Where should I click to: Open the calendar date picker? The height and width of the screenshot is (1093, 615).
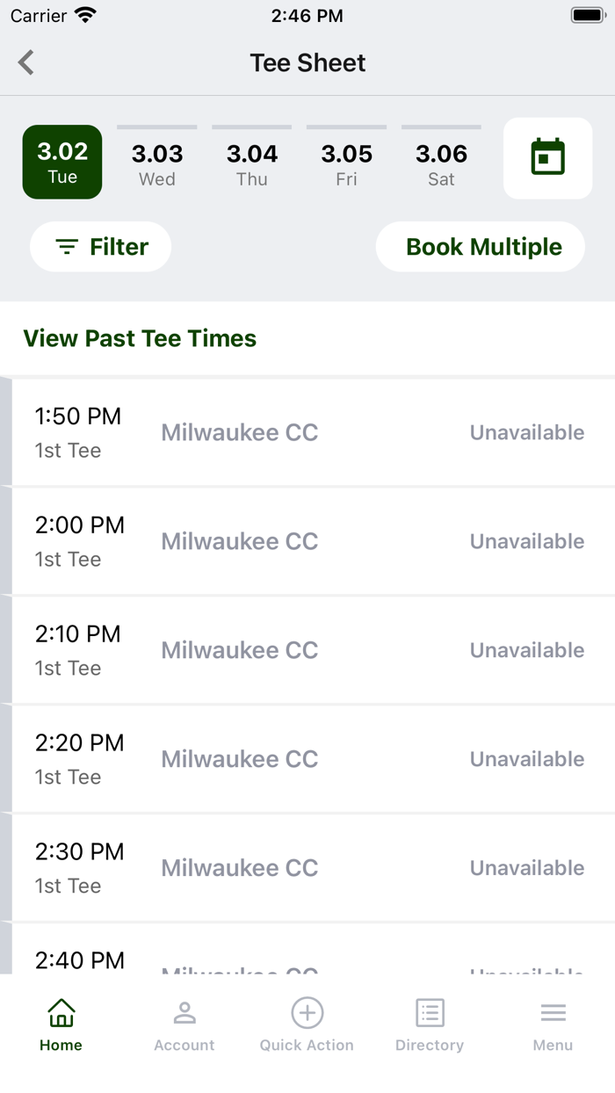click(x=547, y=158)
